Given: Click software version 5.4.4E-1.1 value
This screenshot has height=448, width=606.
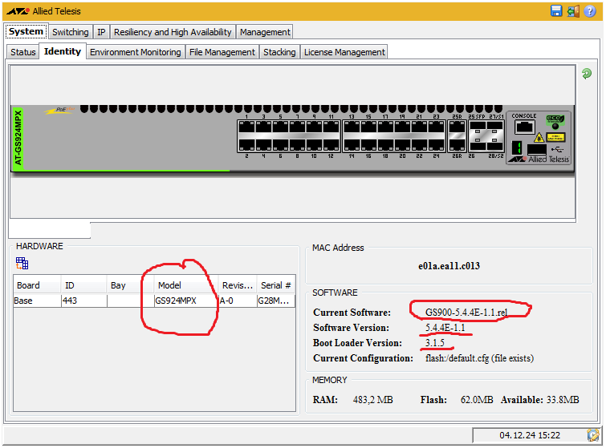Looking at the screenshot, I should (x=445, y=328).
